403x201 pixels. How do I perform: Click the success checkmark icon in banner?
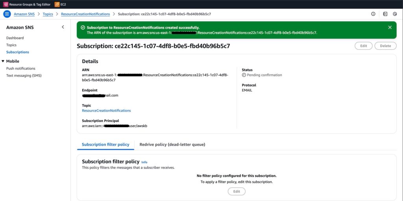(83, 27)
